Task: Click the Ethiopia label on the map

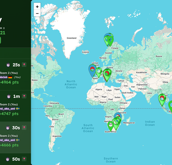Action: 124,103
